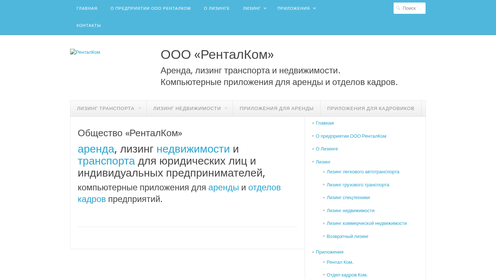
Task: Open О предприятии ООО РенталКом menu item
Action: click(x=150, y=8)
